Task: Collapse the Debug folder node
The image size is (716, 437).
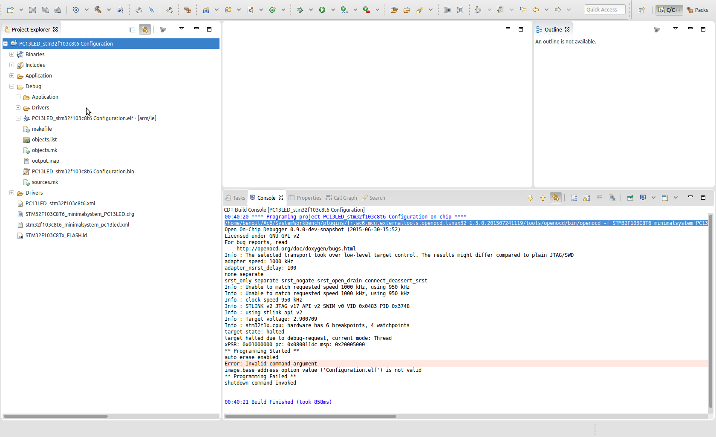Action: (x=12, y=86)
